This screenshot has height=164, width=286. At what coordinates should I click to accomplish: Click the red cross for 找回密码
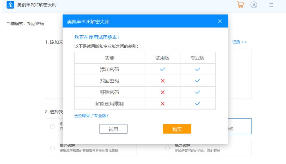162,81
